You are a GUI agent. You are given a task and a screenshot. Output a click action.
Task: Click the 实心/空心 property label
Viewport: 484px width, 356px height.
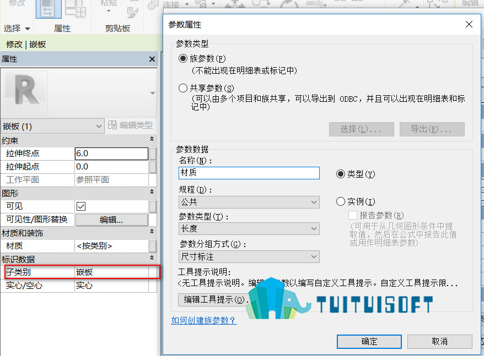[24, 286]
